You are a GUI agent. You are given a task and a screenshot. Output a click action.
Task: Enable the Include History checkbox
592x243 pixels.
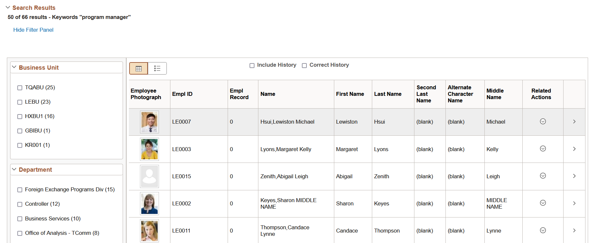(252, 65)
